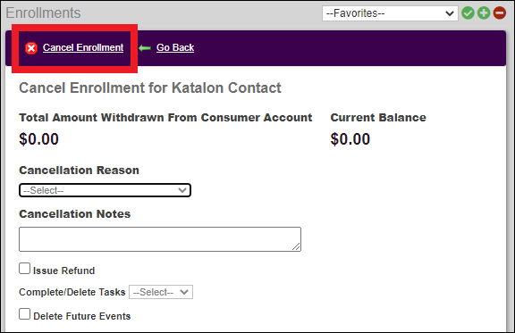Click the green plus add favorite icon
The height and width of the screenshot is (333, 515).
click(x=484, y=13)
